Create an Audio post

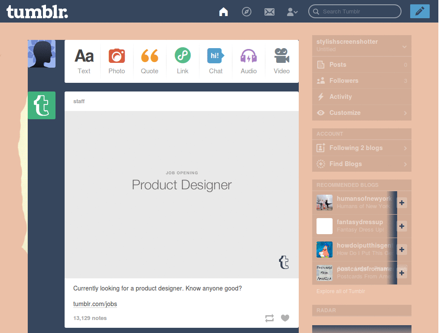pyautogui.click(x=248, y=61)
